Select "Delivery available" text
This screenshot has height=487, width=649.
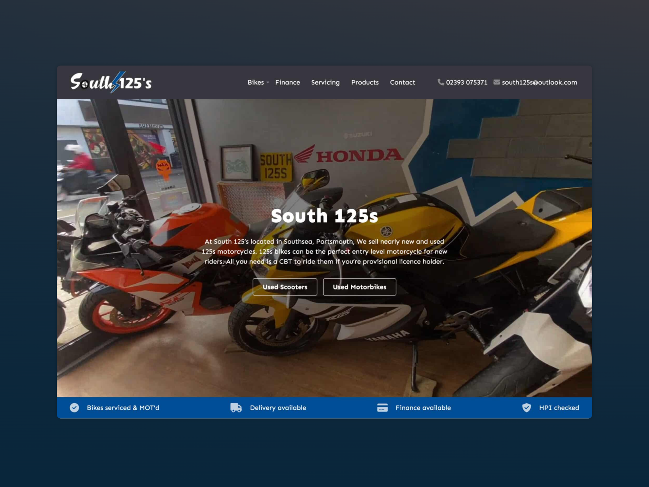pos(278,408)
